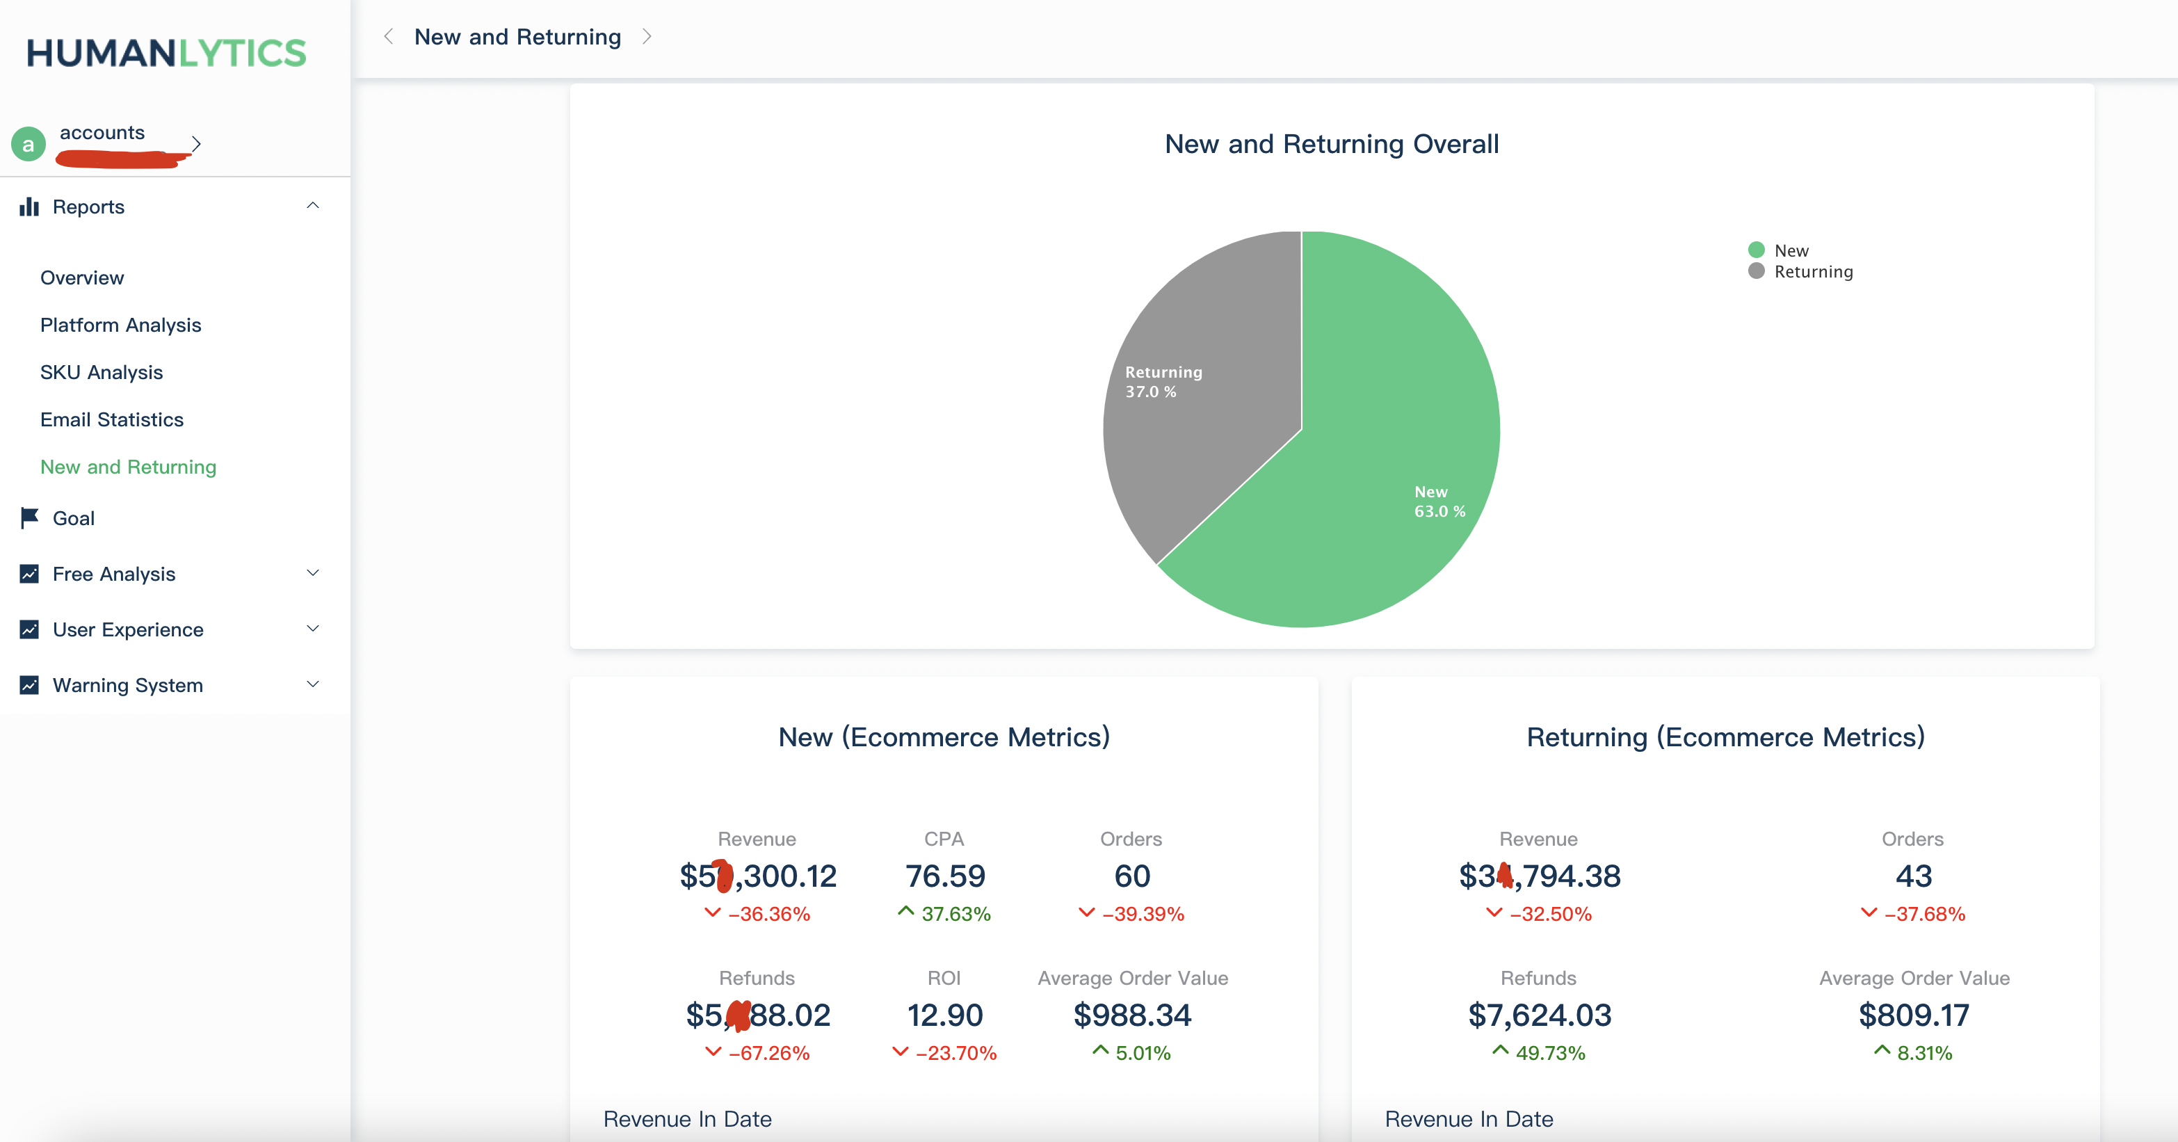The image size is (2178, 1142).
Task: Click the User Experience chart icon
Action: (30, 629)
